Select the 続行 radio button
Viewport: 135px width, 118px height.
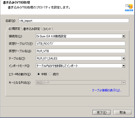(x=50, y=74)
